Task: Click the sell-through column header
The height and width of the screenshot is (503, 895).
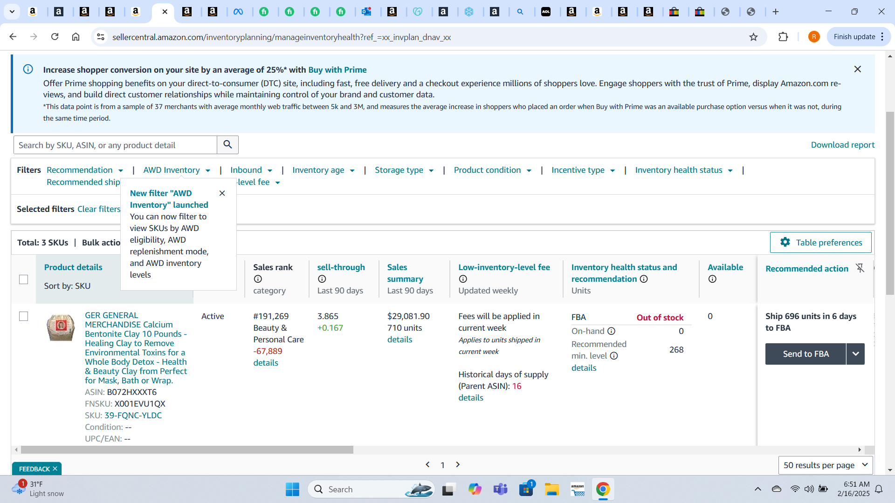Action: point(341,267)
